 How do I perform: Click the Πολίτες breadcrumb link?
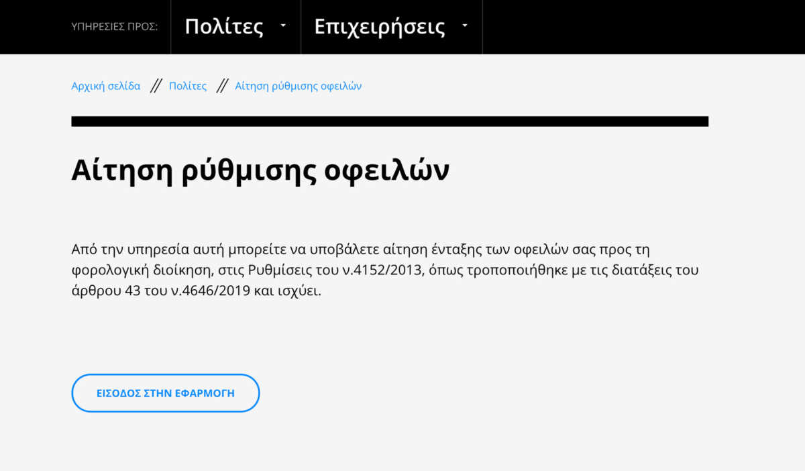188,86
